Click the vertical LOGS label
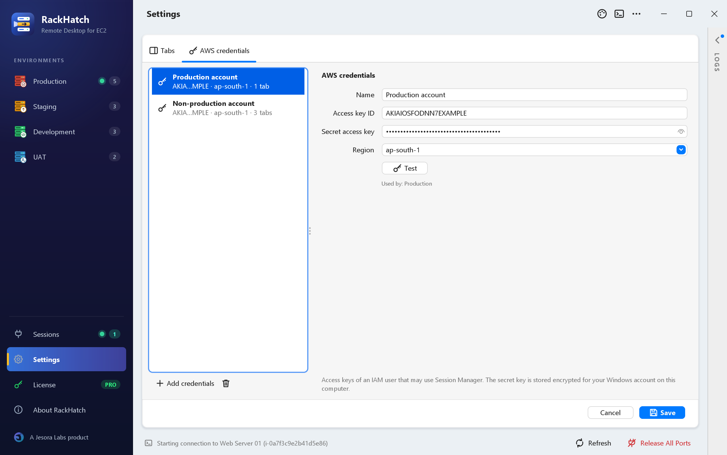 [x=717, y=62]
